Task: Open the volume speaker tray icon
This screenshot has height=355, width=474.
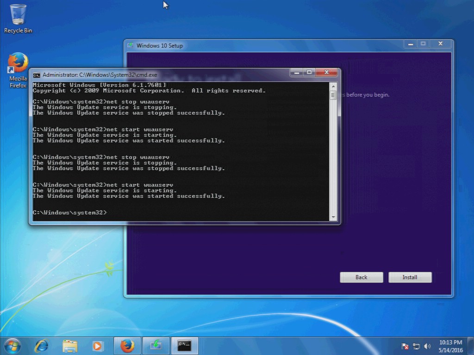Action: point(427,346)
